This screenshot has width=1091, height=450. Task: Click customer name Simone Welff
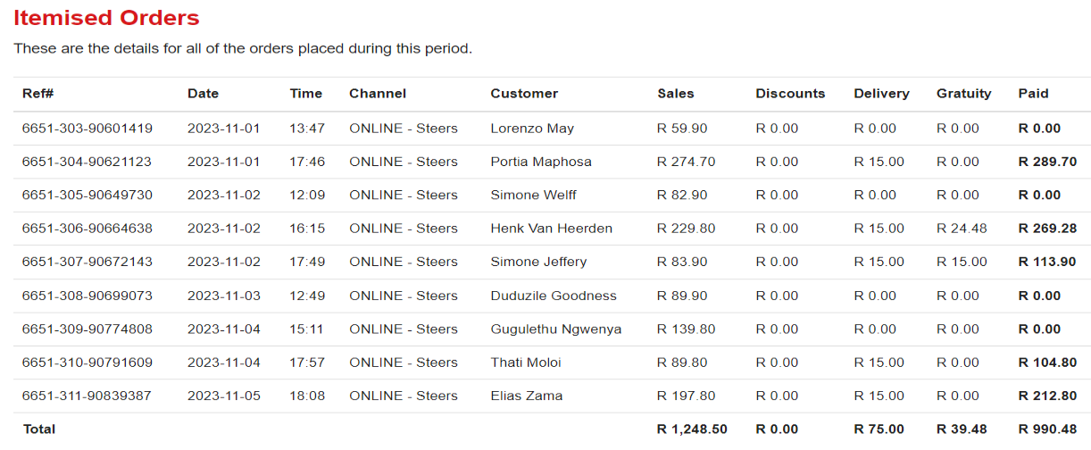533,196
